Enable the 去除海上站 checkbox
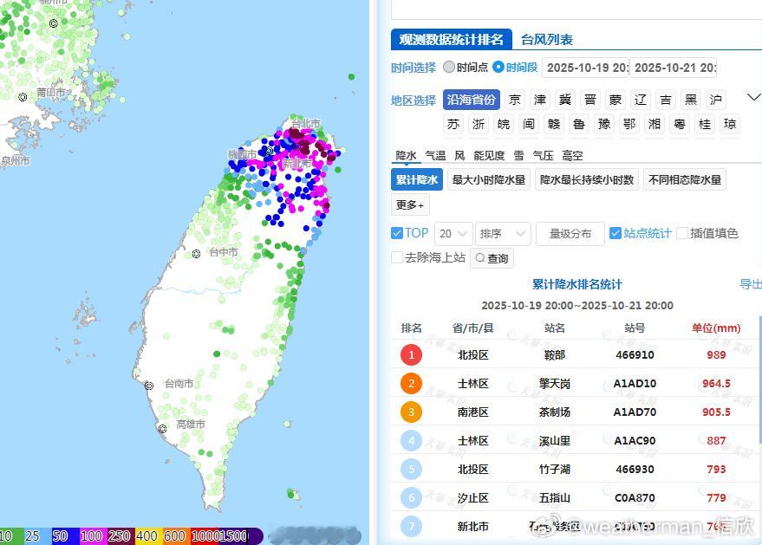The height and width of the screenshot is (545, 762). click(397, 257)
